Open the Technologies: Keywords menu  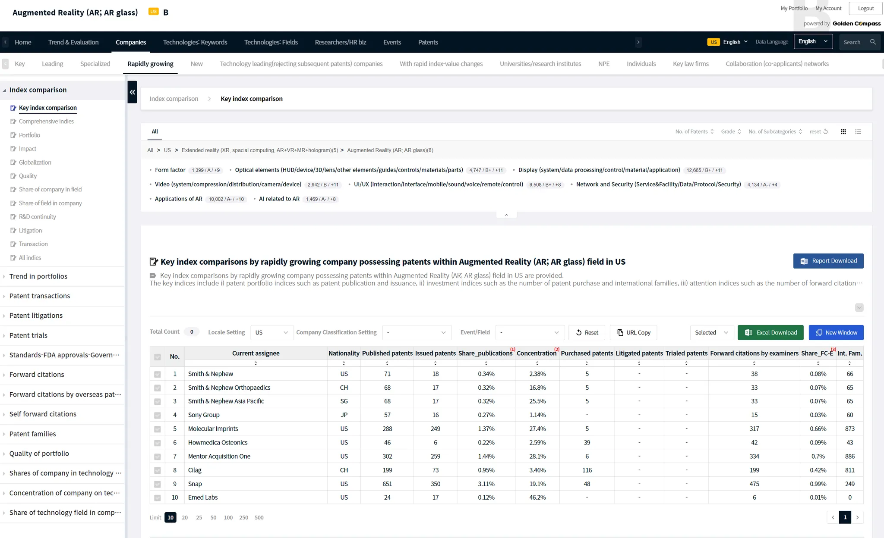(195, 42)
